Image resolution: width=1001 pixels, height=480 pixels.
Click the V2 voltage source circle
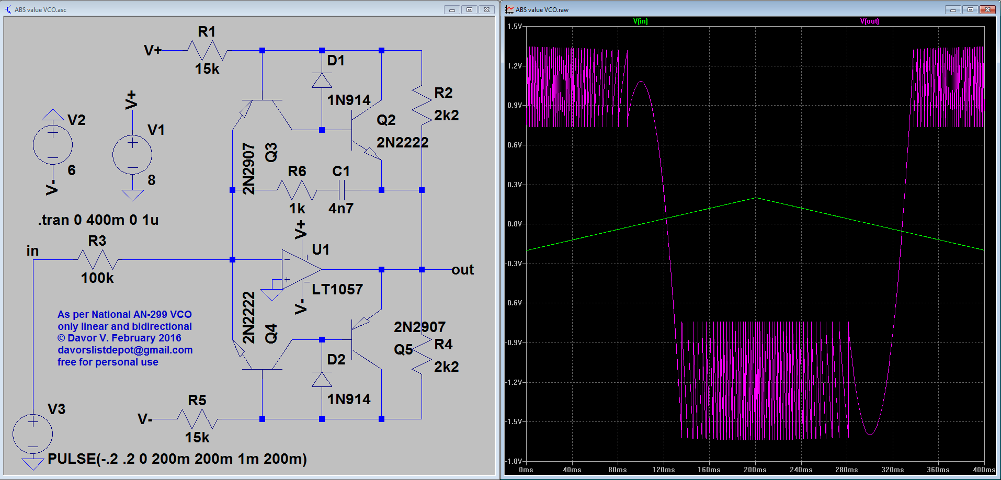52,145
